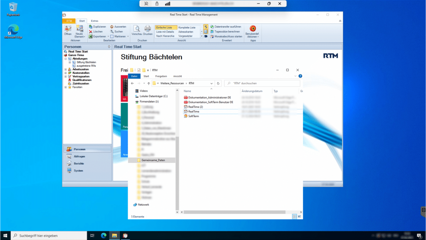Switch to the Extras ribbon tab
The image size is (426, 240).
pyautogui.click(x=94, y=21)
